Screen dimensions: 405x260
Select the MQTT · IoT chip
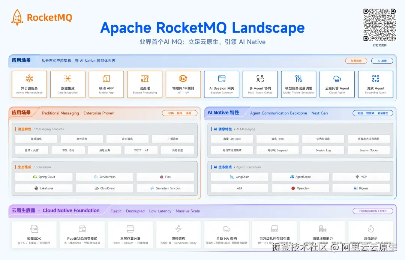(x=141, y=150)
